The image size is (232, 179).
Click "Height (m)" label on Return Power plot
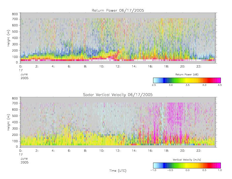click(9, 38)
